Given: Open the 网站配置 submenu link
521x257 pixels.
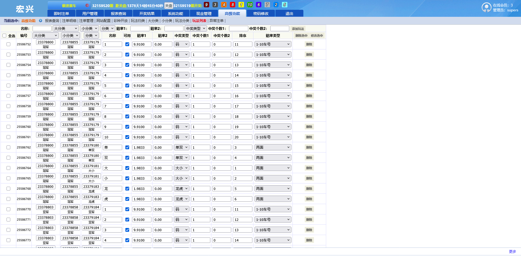Looking at the screenshot, I should tap(103, 21).
